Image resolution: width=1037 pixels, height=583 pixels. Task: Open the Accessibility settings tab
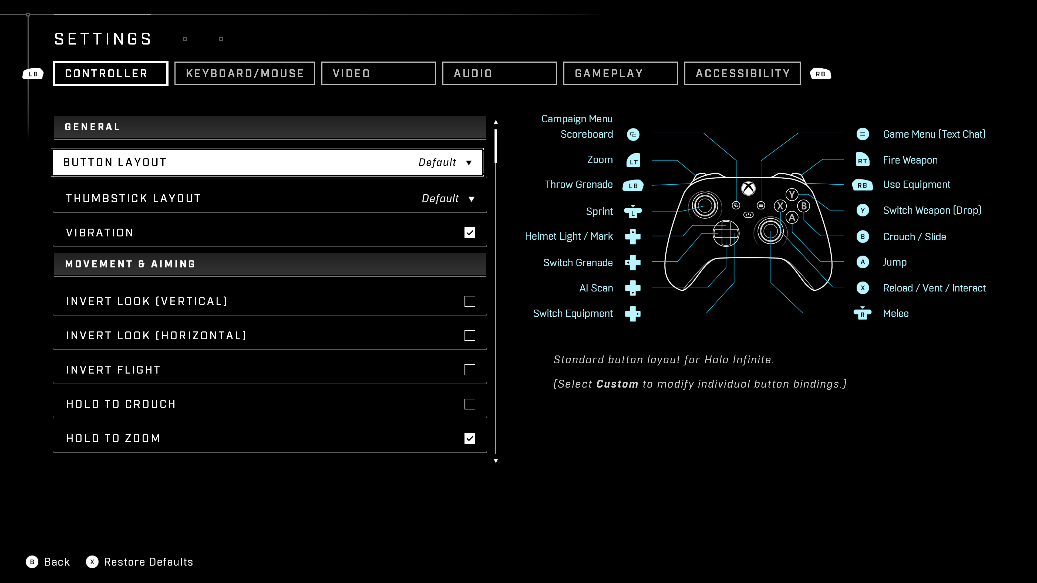[x=742, y=73]
